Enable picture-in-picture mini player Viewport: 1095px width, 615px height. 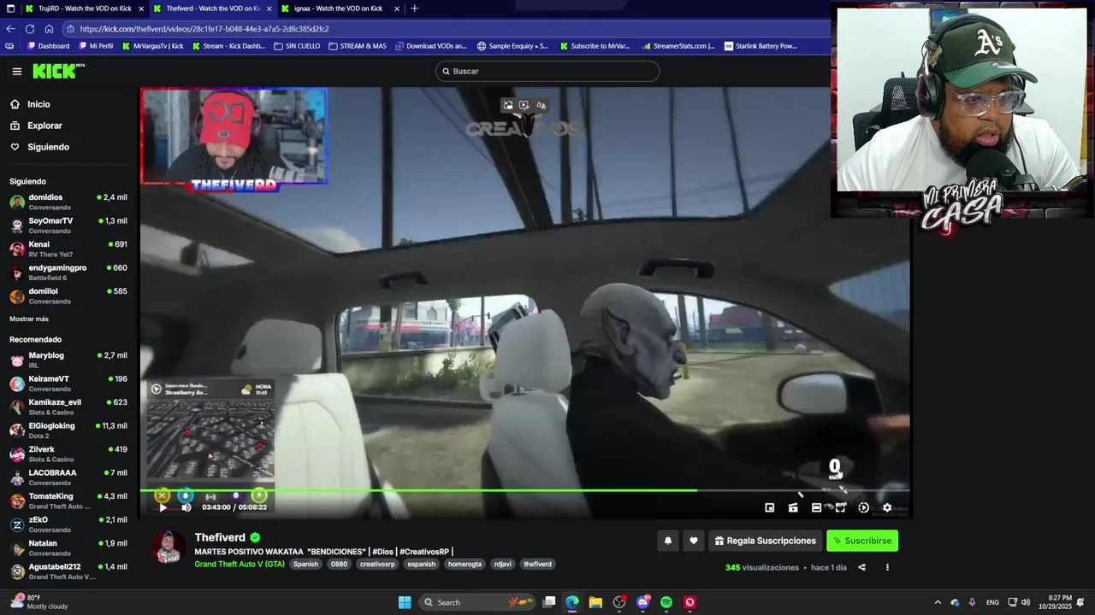(x=770, y=507)
